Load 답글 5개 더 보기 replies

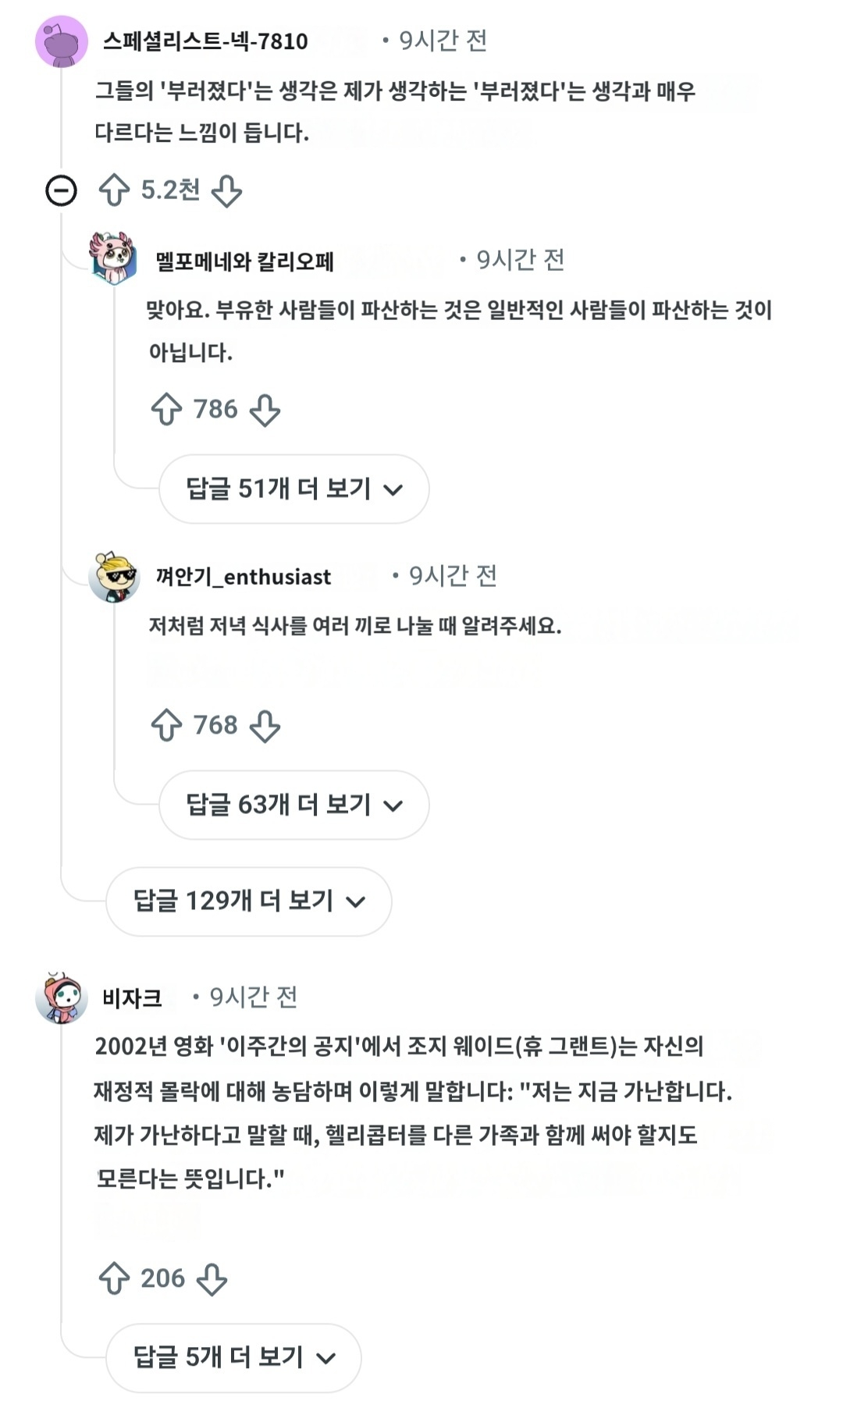[233, 1358]
